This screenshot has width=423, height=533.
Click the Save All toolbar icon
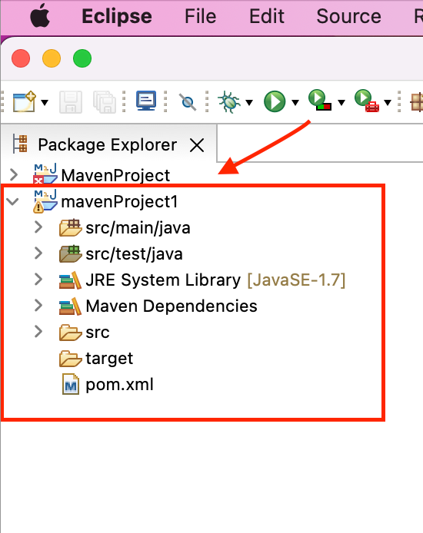point(105,101)
